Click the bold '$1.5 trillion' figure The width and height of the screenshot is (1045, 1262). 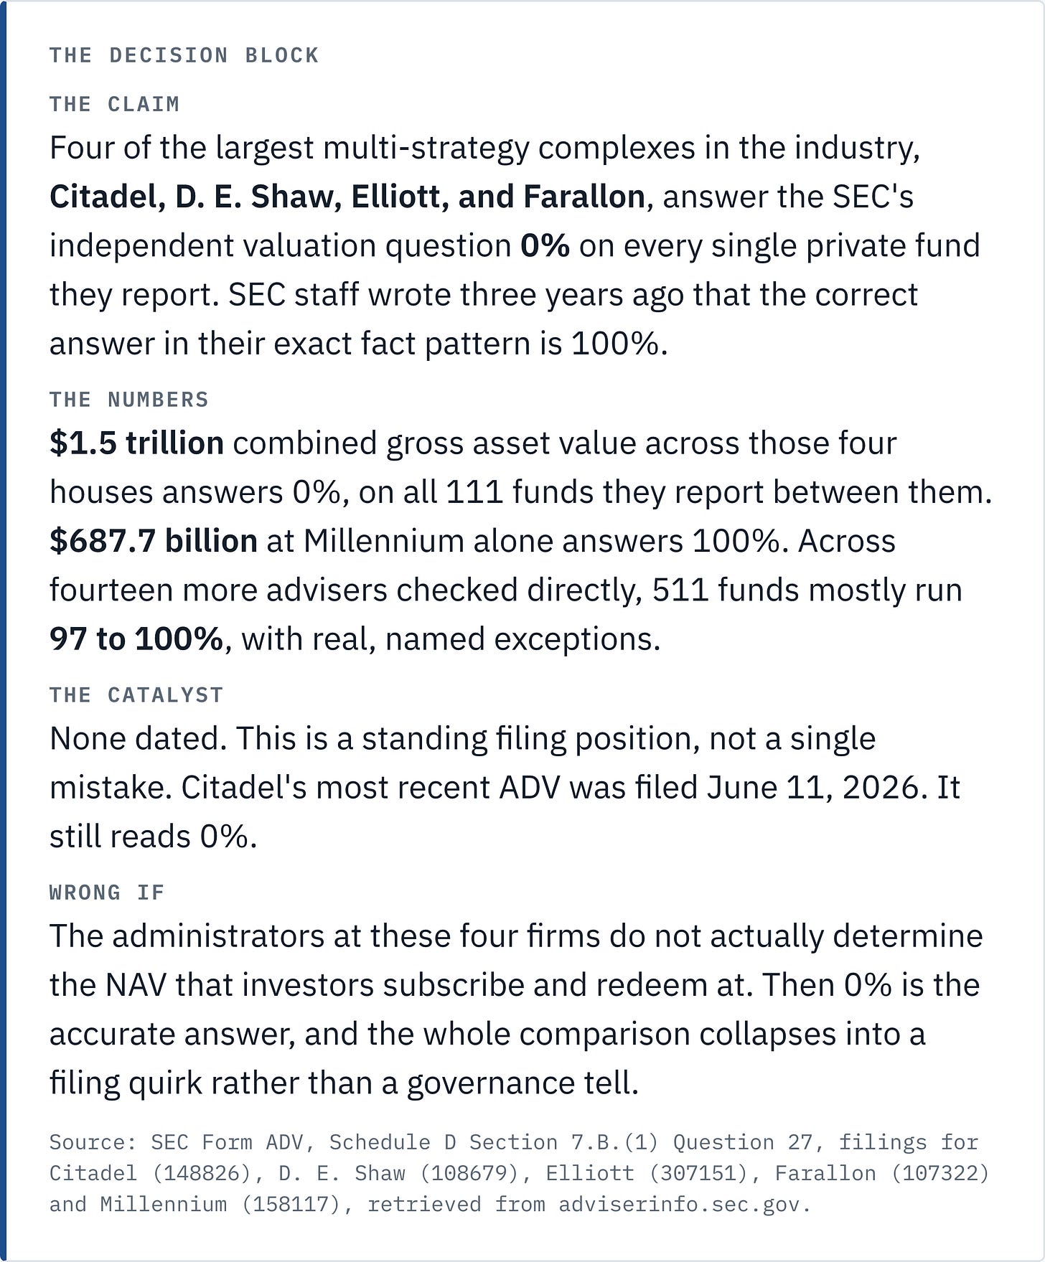click(x=136, y=443)
